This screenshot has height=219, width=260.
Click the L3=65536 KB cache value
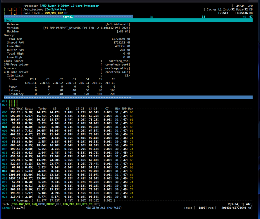244,13
